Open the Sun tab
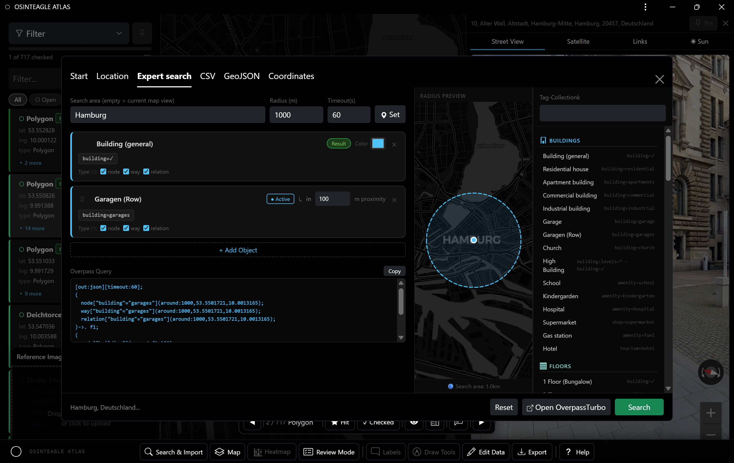The width and height of the screenshot is (734, 463). pos(699,42)
